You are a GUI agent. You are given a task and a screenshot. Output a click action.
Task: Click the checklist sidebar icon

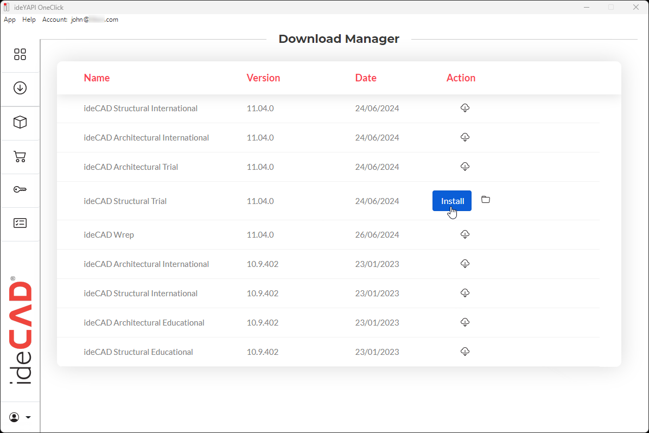click(x=20, y=223)
